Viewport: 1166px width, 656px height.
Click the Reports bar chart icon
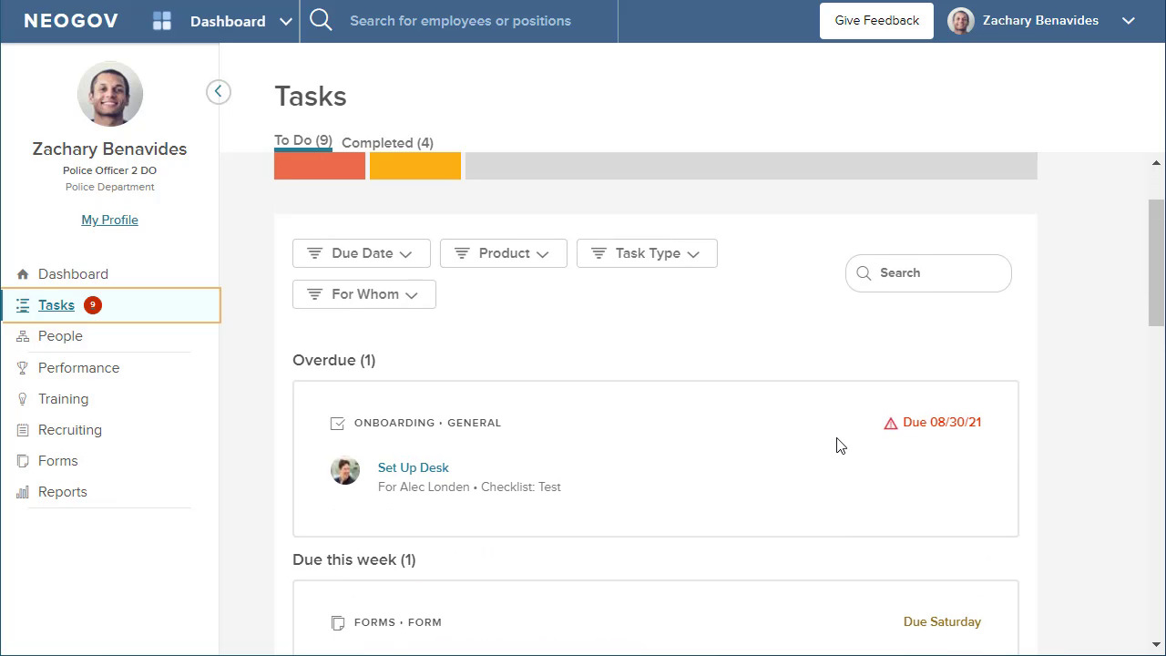(23, 492)
